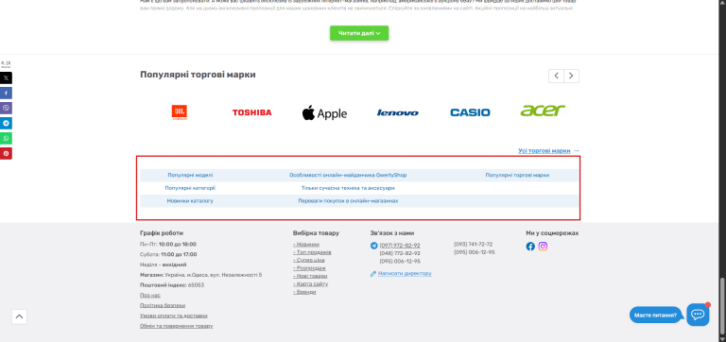Click Написати директору link
Screen dimensions: 726x342
pos(405,274)
